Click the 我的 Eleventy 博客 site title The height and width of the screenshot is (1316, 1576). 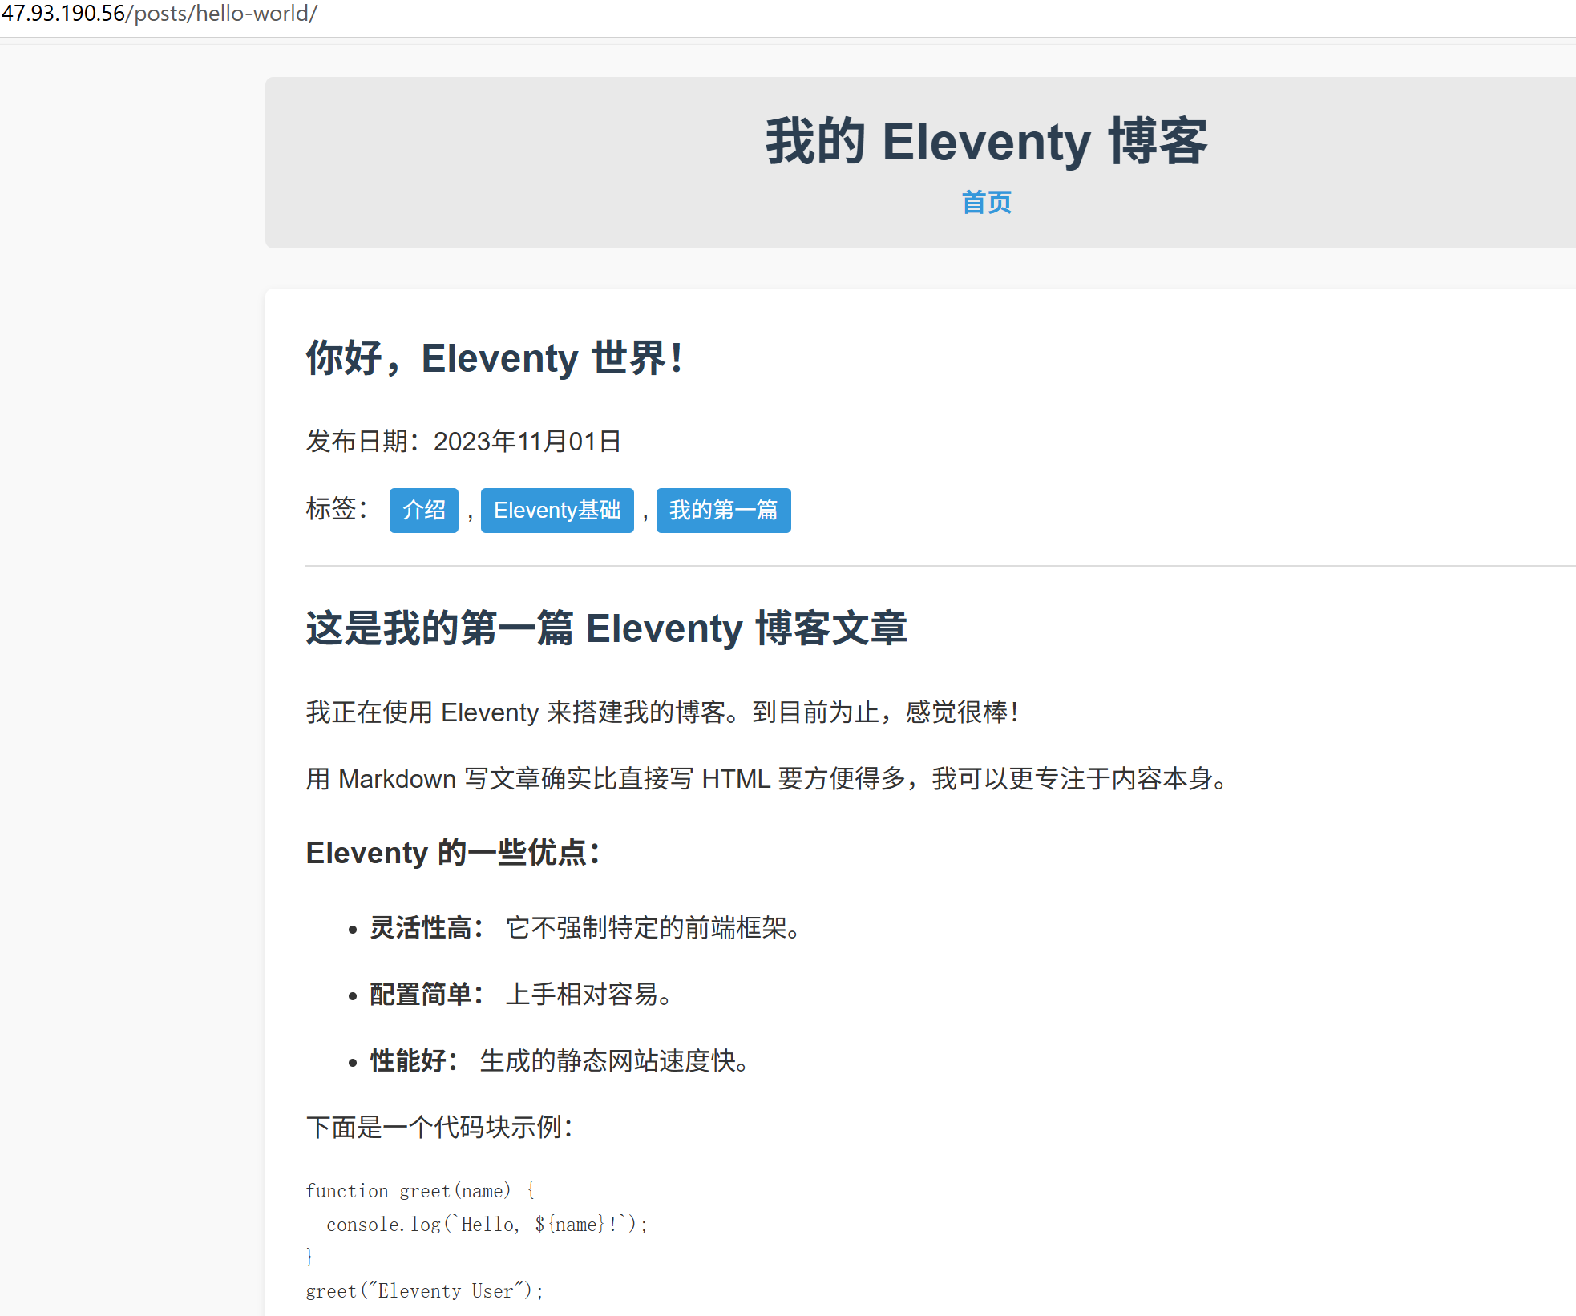tap(985, 142)
